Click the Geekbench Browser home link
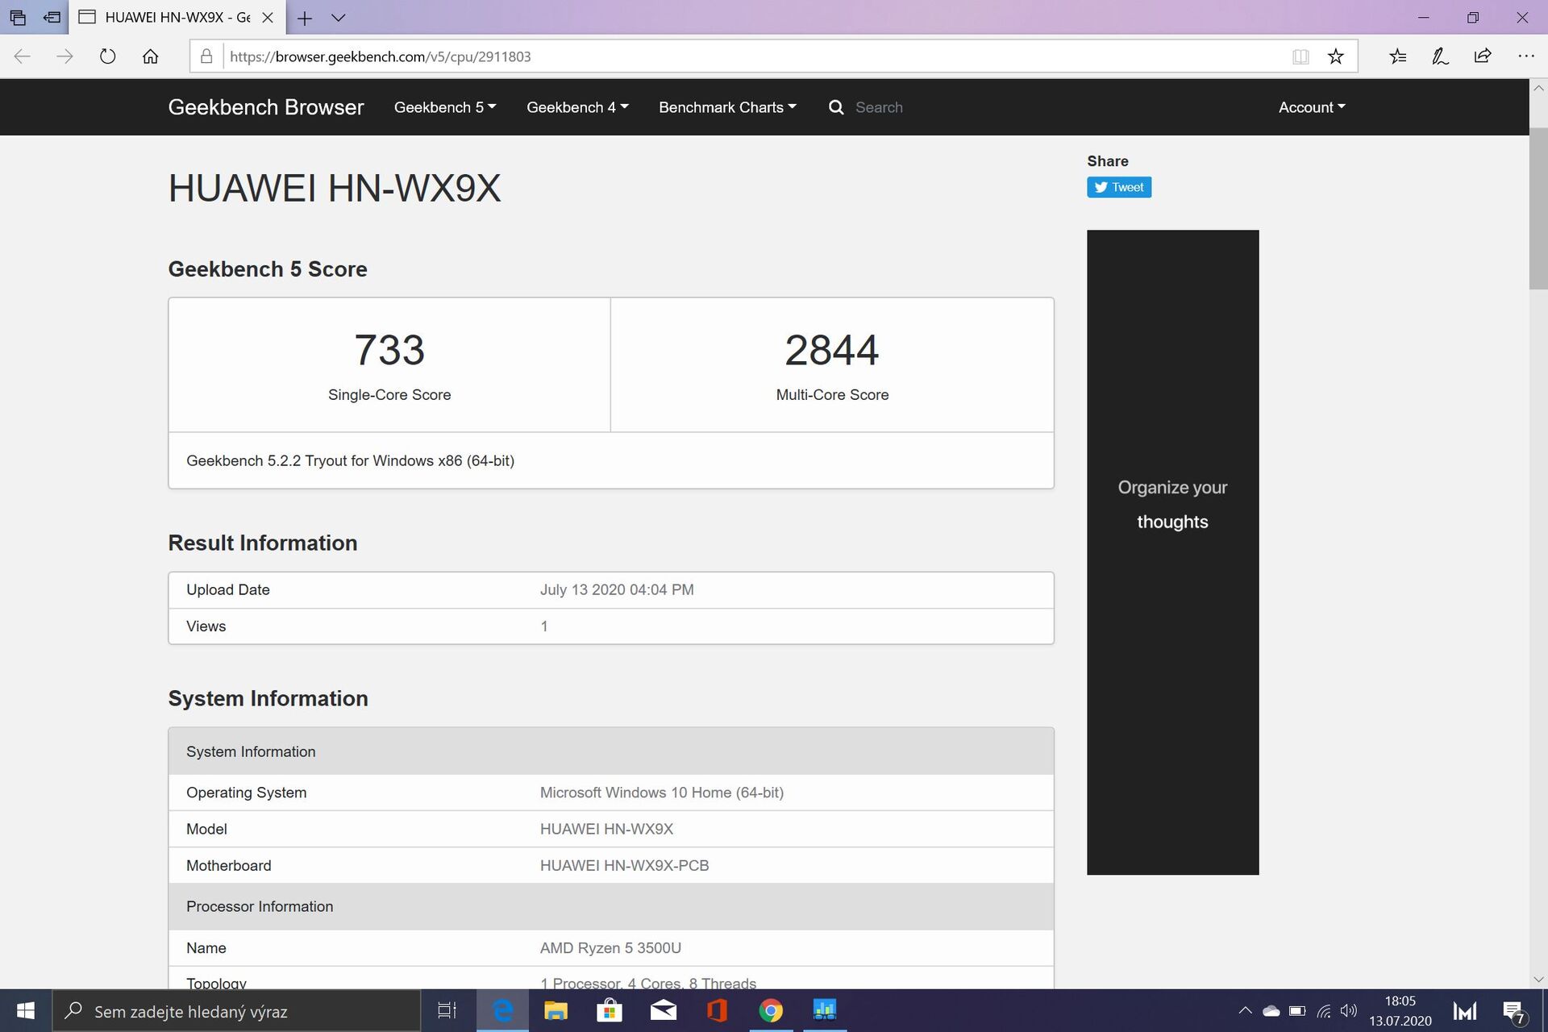The height and width of the screenshot is (1032, 1548). click(x=265, y=107)
